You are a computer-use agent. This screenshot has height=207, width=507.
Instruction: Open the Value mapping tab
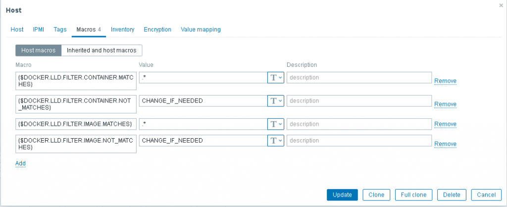click(x=201, y=29)
